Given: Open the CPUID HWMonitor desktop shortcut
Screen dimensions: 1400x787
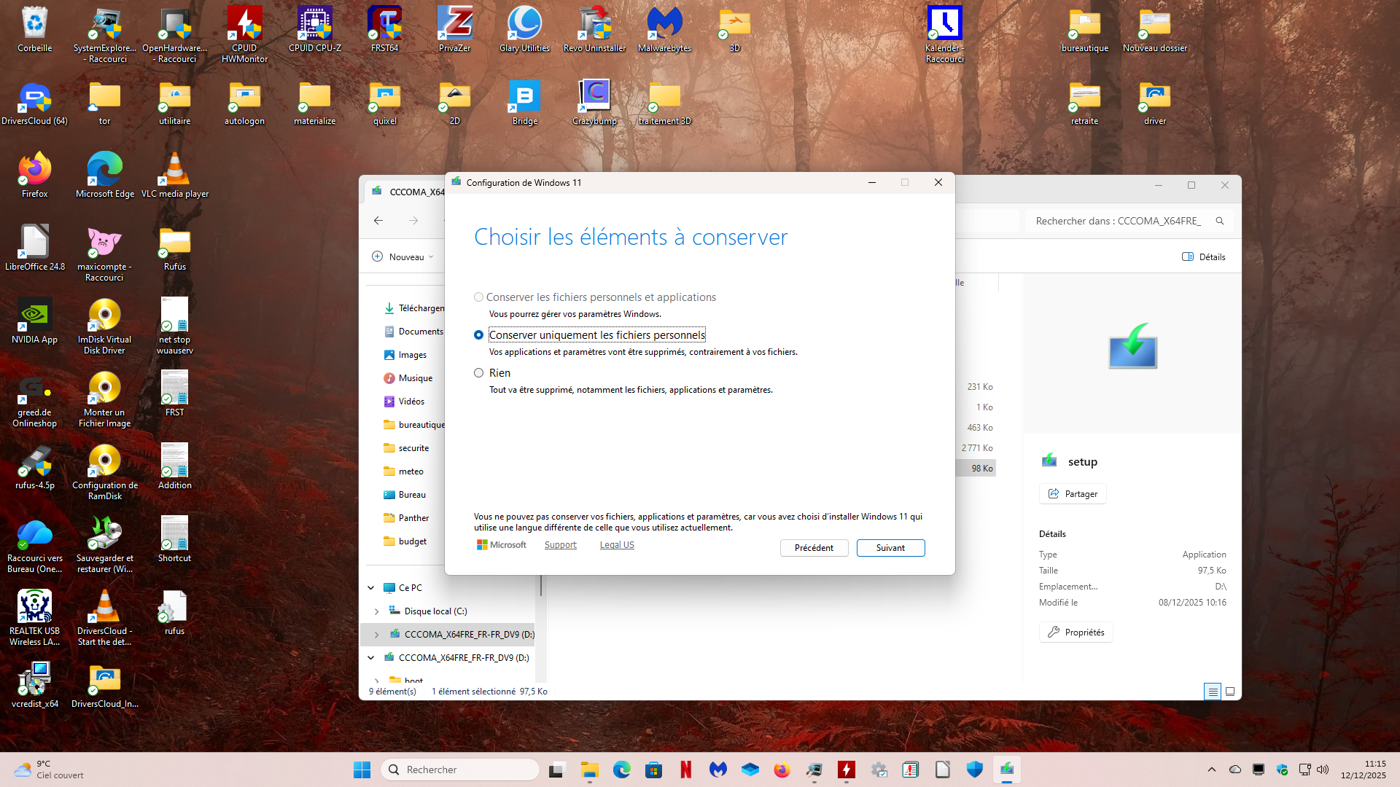Looking at the screenshot, I should (244, 26).
